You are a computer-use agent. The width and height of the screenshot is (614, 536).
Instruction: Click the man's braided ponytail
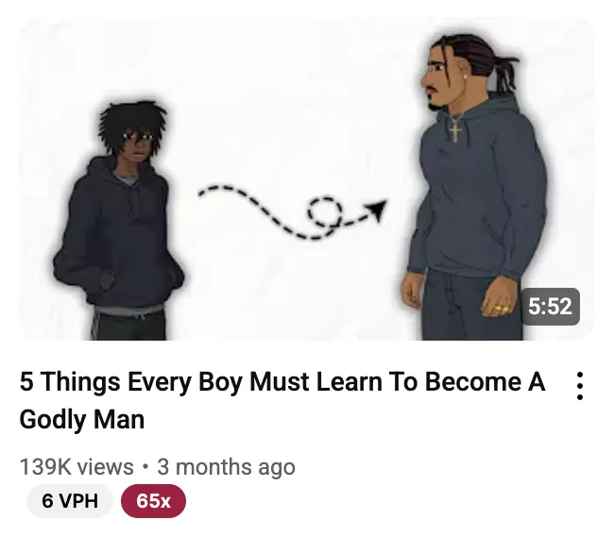click(x=505, y=75)
